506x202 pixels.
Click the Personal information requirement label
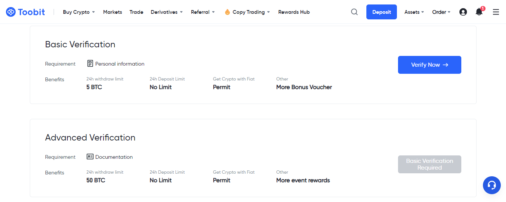(120, 64)
